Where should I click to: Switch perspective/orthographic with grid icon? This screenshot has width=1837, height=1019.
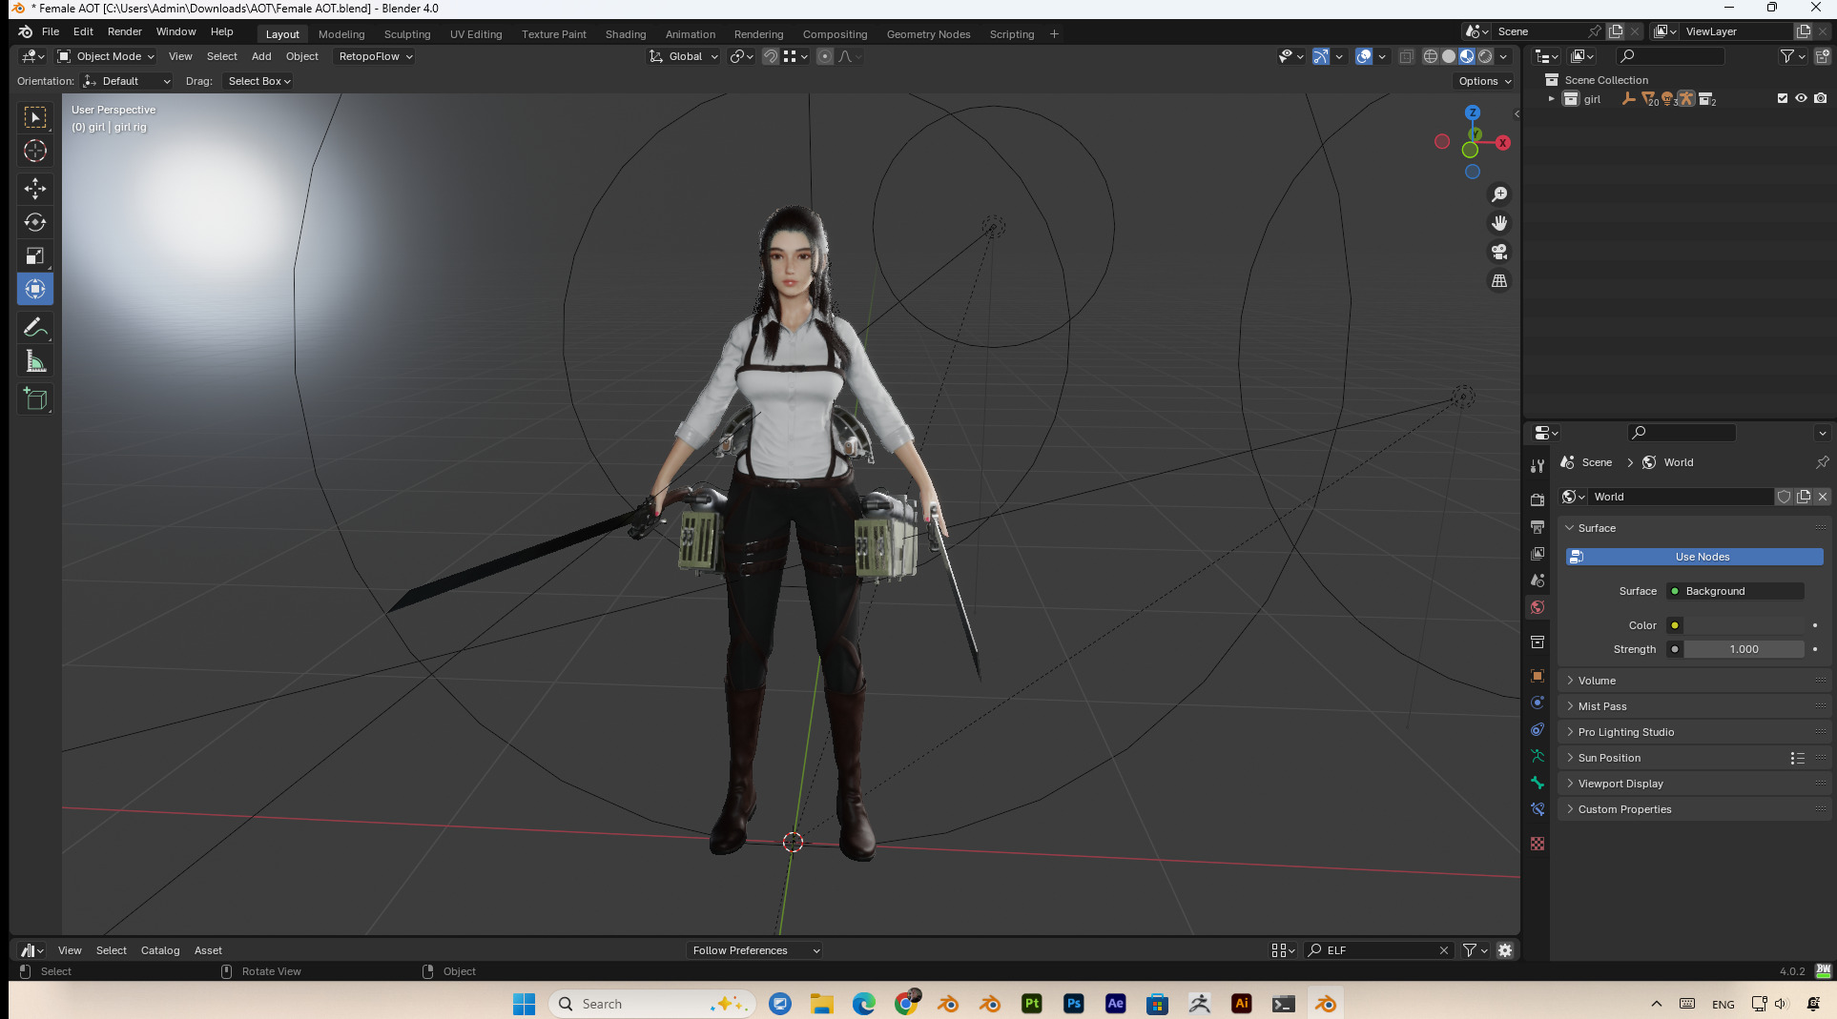(1499, 280)
